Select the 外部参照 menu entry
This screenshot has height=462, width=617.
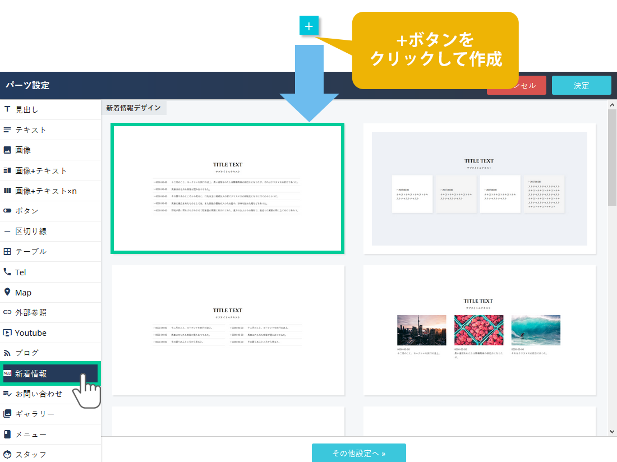click(31, 313)
